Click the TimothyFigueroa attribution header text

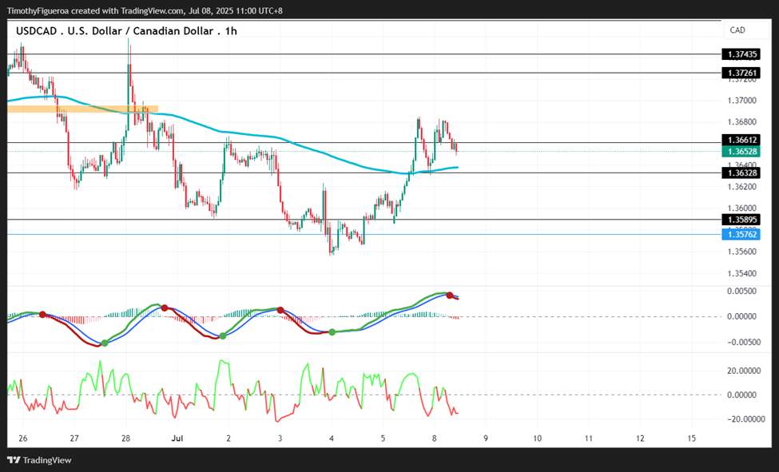click(x=145, y=10)
